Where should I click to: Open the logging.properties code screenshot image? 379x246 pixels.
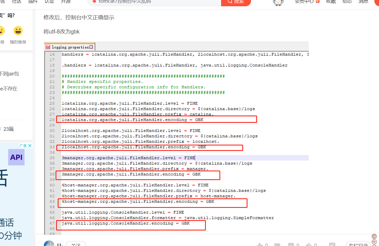[176, 138]
